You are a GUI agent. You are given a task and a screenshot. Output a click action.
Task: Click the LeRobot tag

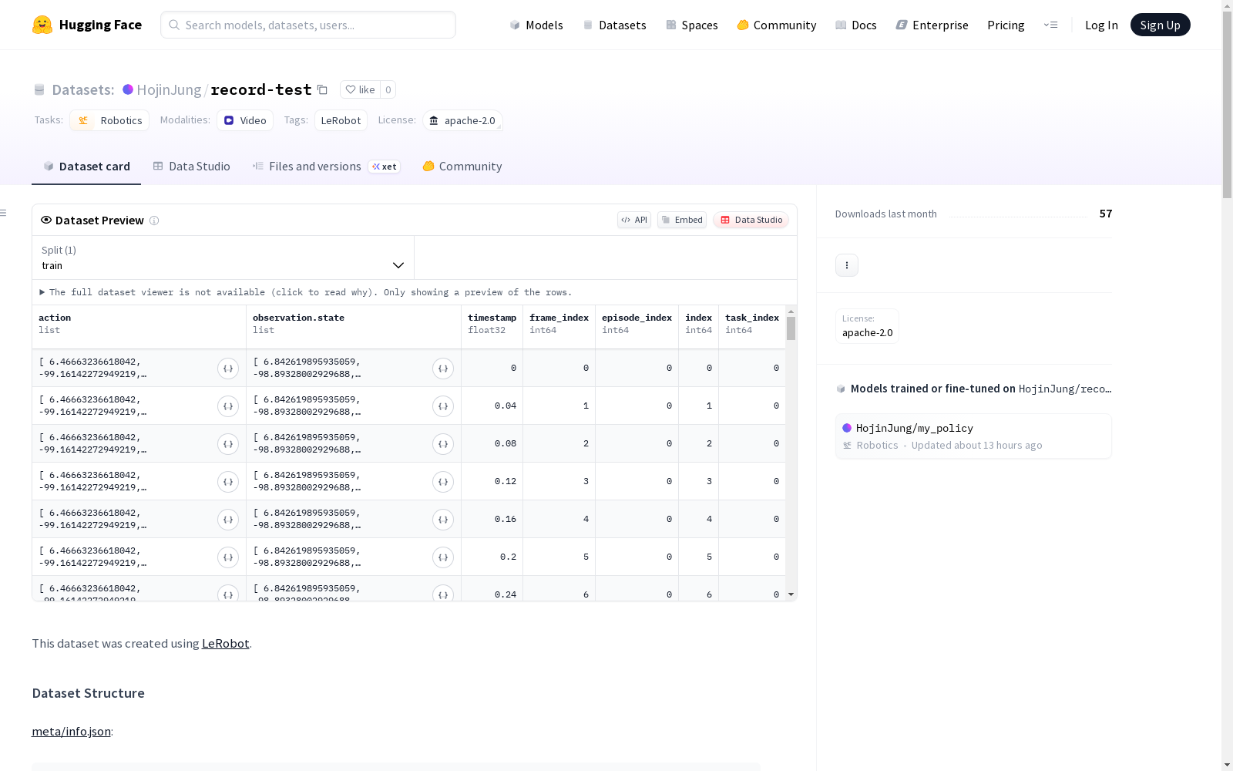pos(341,120)
